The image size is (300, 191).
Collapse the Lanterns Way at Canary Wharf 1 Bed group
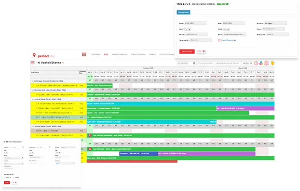[32, 99]
